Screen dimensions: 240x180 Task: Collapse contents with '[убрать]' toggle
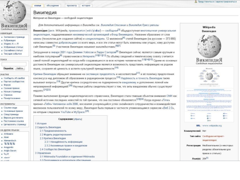[x=78, y=119]
